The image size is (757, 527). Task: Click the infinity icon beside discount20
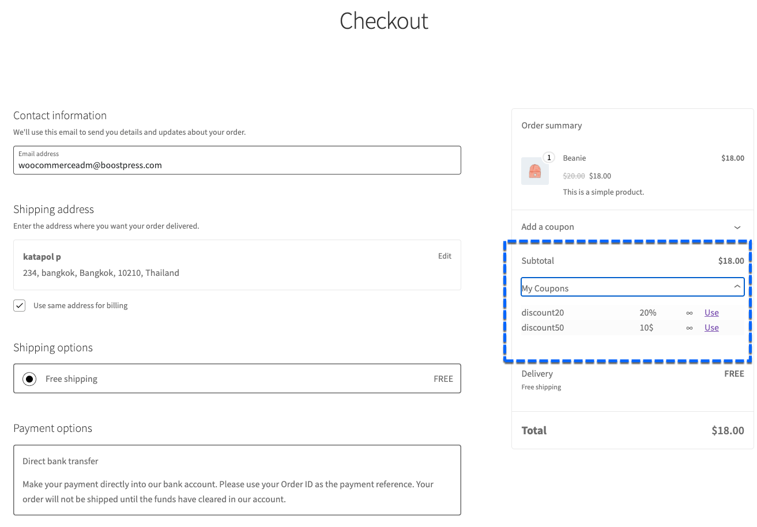(690, 312)
